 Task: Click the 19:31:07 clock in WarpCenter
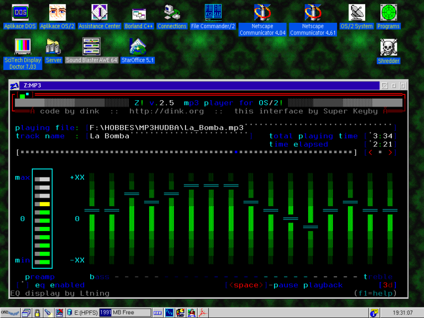[403, 313]
